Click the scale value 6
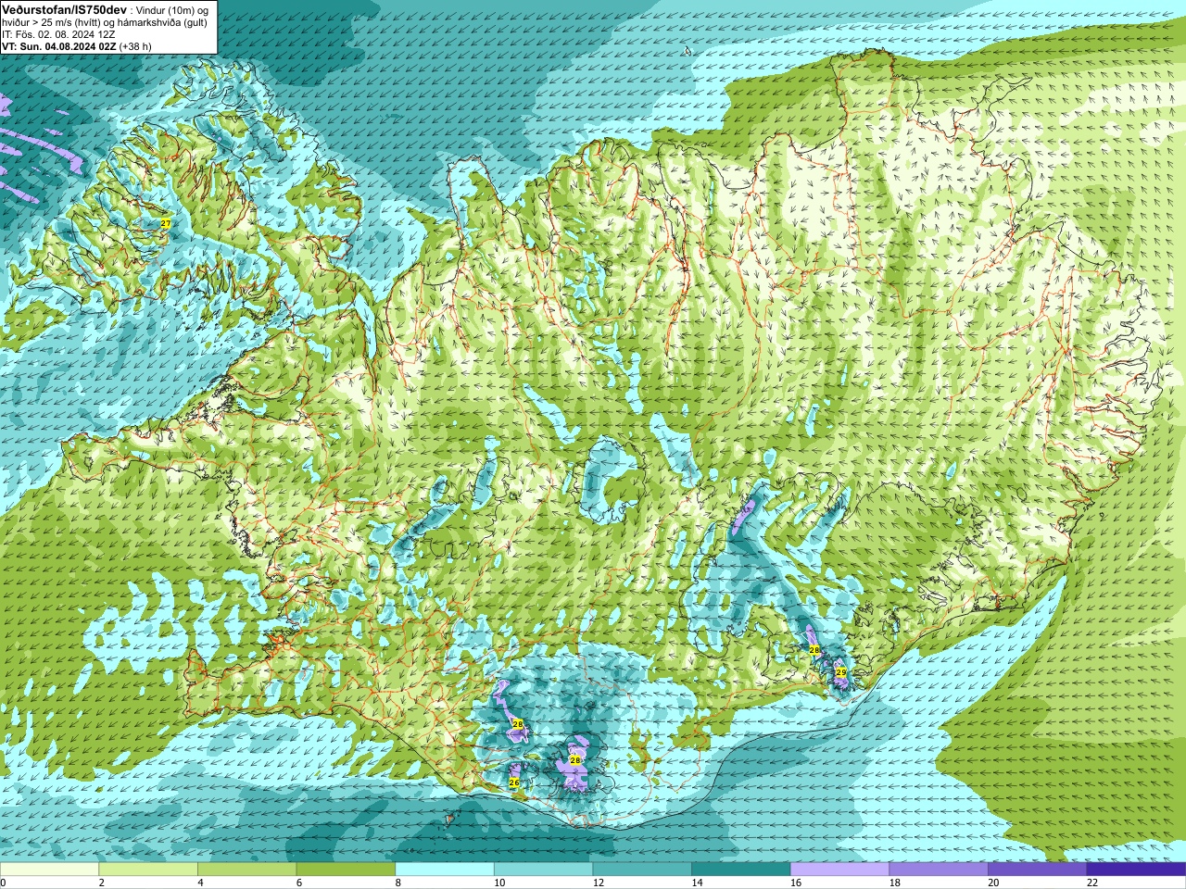The width and height of the screenshot is (1186, 889). tap(299, 883)
